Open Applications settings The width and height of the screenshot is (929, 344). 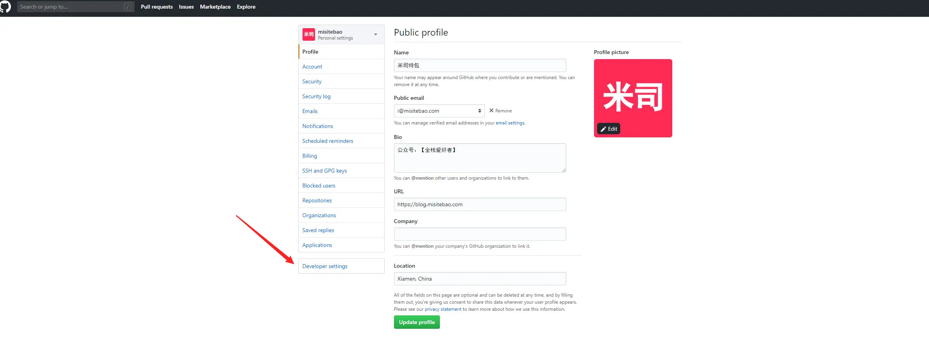(x=341, y=245)
